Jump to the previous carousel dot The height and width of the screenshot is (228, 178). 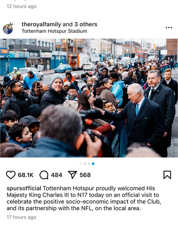(x=89, y=164)
